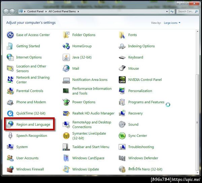The image size is (202, 183).
Task: Open the Recovery link
Action: pyautogui.click(x=135, y=113)
